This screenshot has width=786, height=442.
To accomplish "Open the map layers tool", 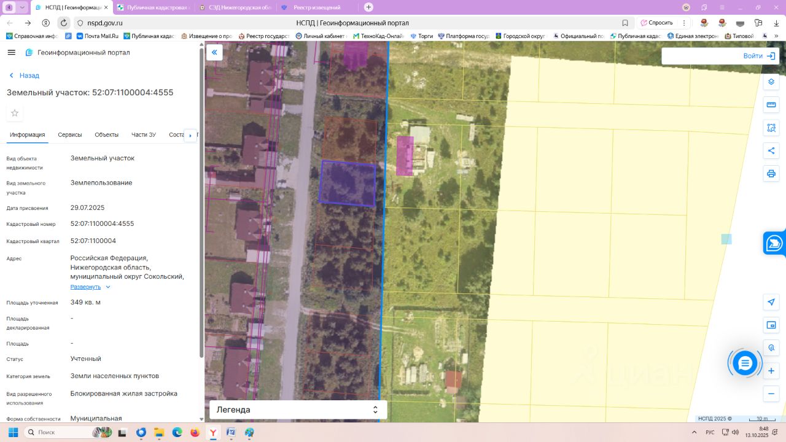I will 772,82.
